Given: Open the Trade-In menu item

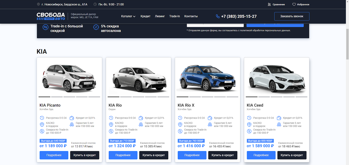Looking at the screenshot, I should 174,16.
